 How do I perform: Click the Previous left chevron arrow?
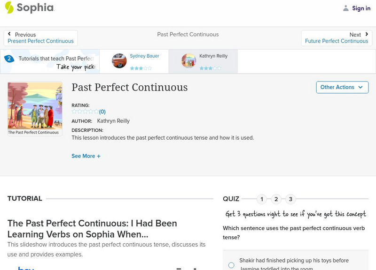pyautogui.click(x=9, y=34)
